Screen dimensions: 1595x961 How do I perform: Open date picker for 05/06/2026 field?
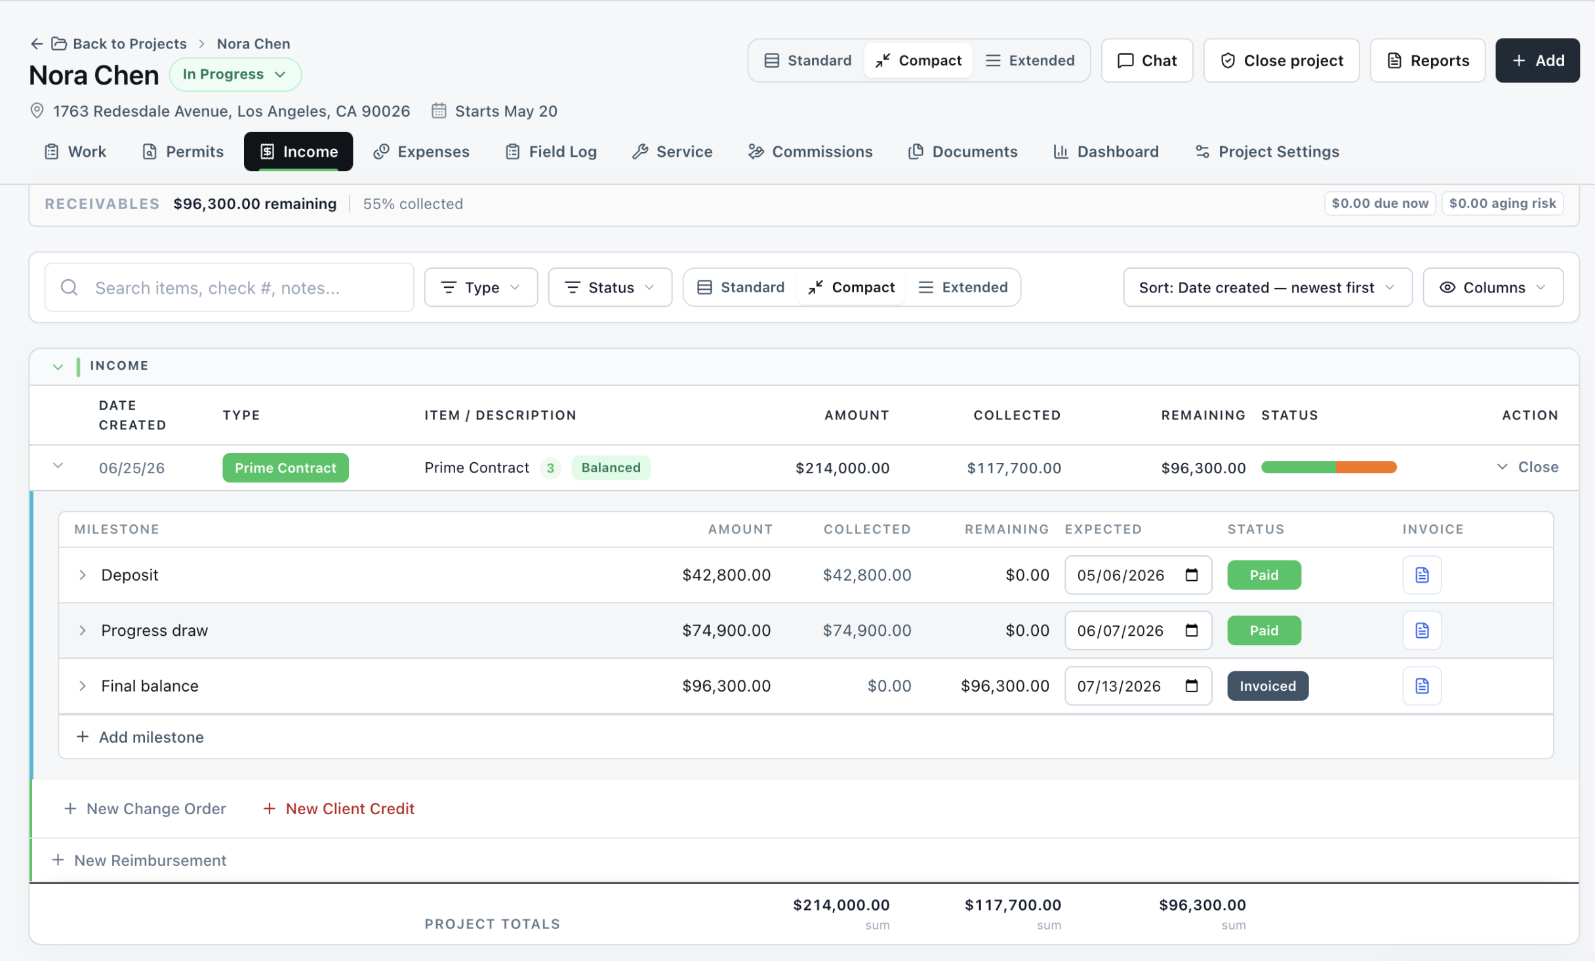click(x=1192, y=575)
